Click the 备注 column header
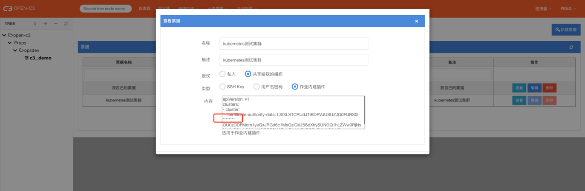Screen dimensions: 585x191 (452, 62)
